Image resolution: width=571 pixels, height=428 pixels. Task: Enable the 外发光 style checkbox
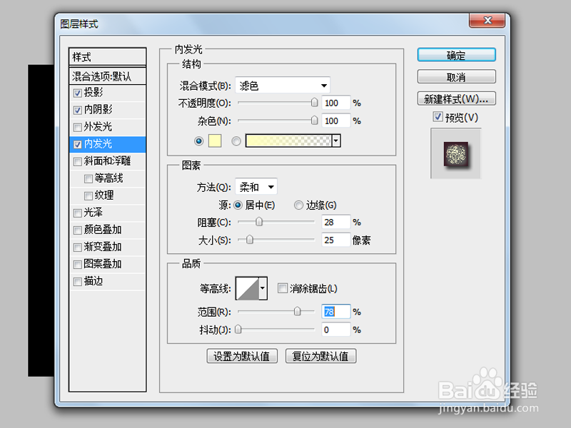tap(77, 128)
